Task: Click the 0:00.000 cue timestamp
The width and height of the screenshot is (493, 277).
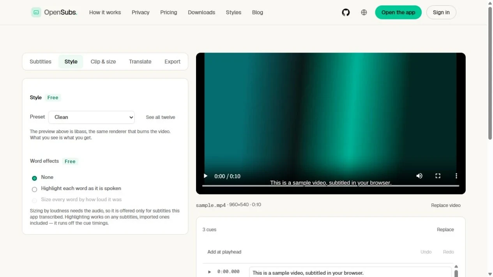Action: click(x=228, y=272)
